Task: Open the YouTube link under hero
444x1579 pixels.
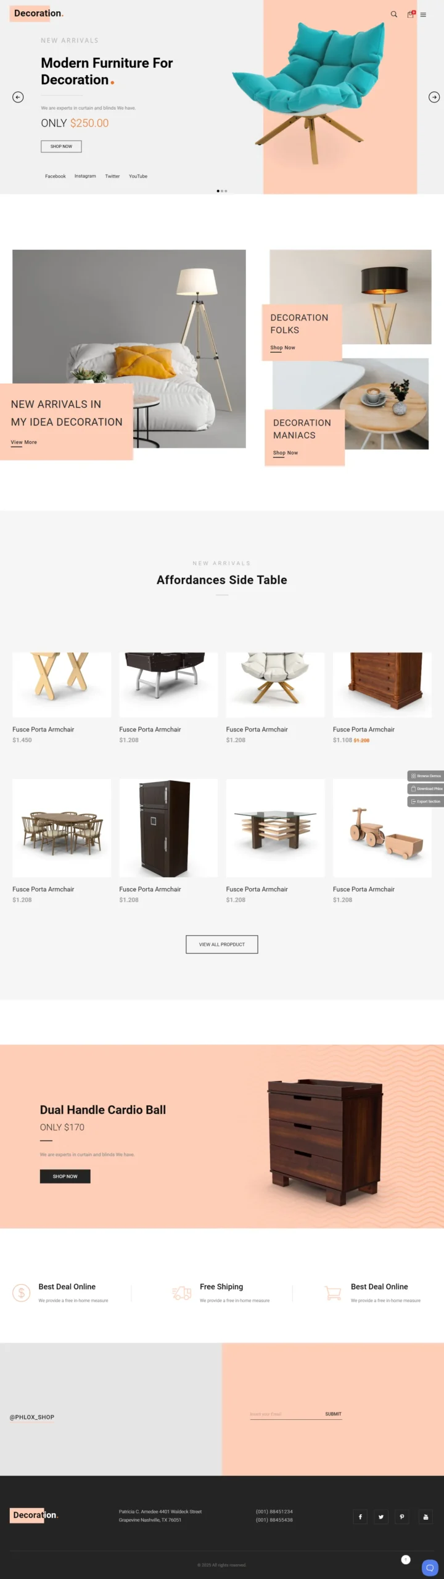Action: pos(138,176)
